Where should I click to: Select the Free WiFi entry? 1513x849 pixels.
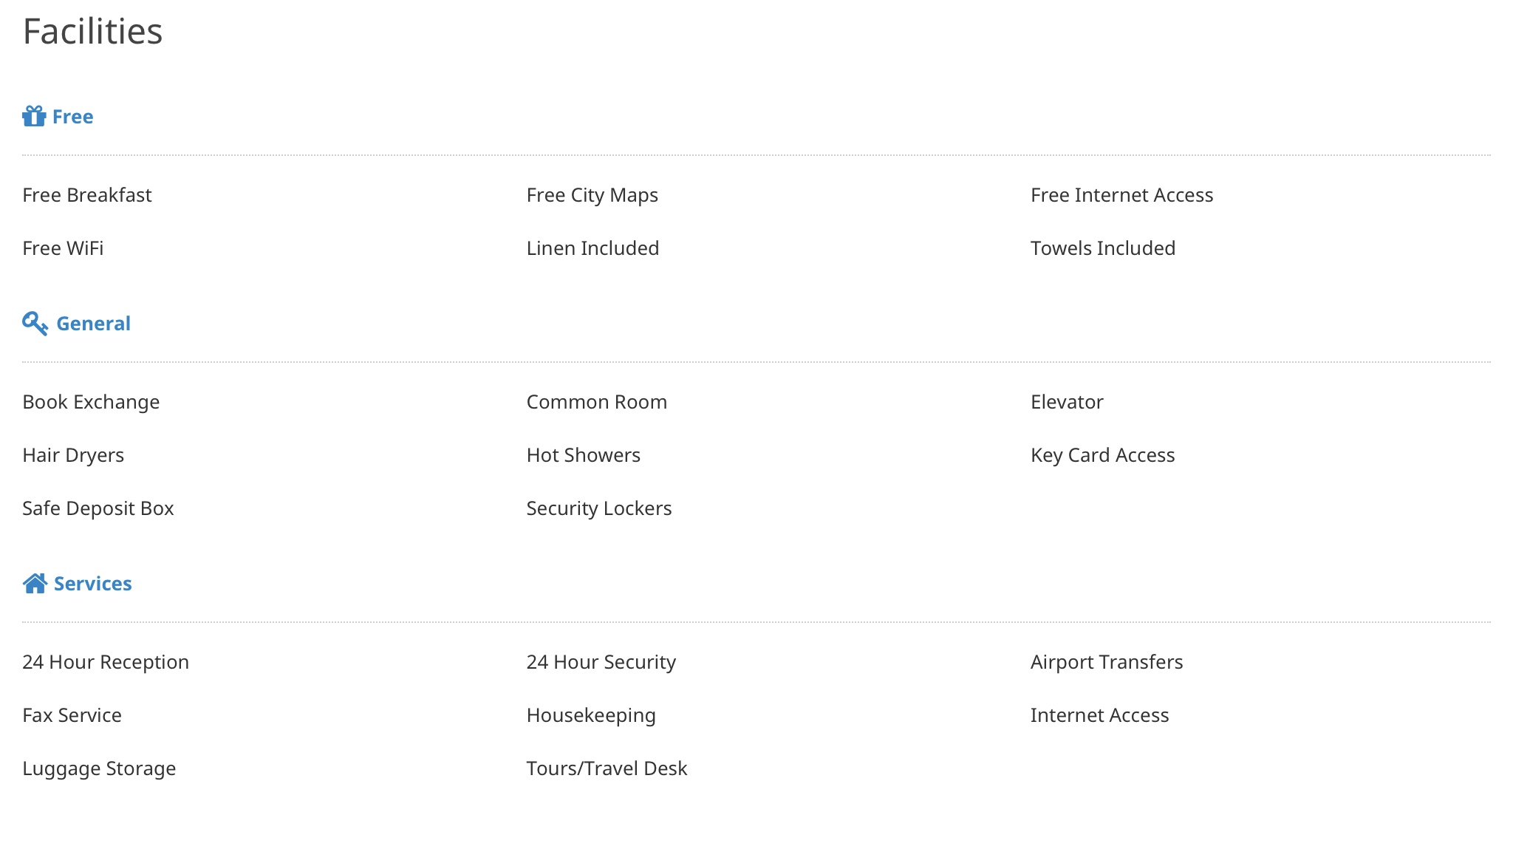(x=63, y=248)
